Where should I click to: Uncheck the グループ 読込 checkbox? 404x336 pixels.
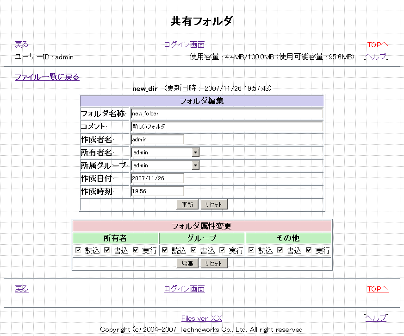point(165,250)
